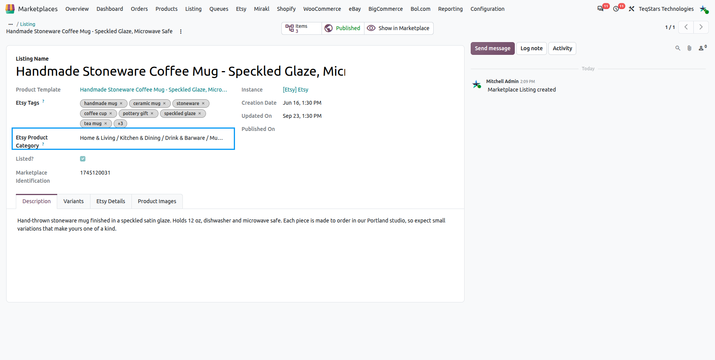This screenshot has width=715, height=360.
Task: Go to next record arrow
Action: (x=701, y=27)
